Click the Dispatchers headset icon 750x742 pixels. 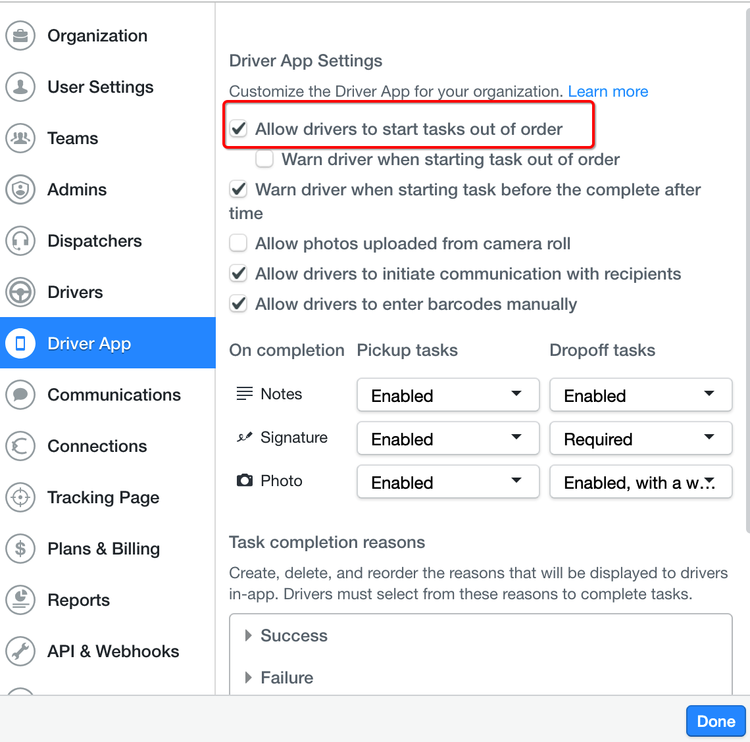point(20,241)
